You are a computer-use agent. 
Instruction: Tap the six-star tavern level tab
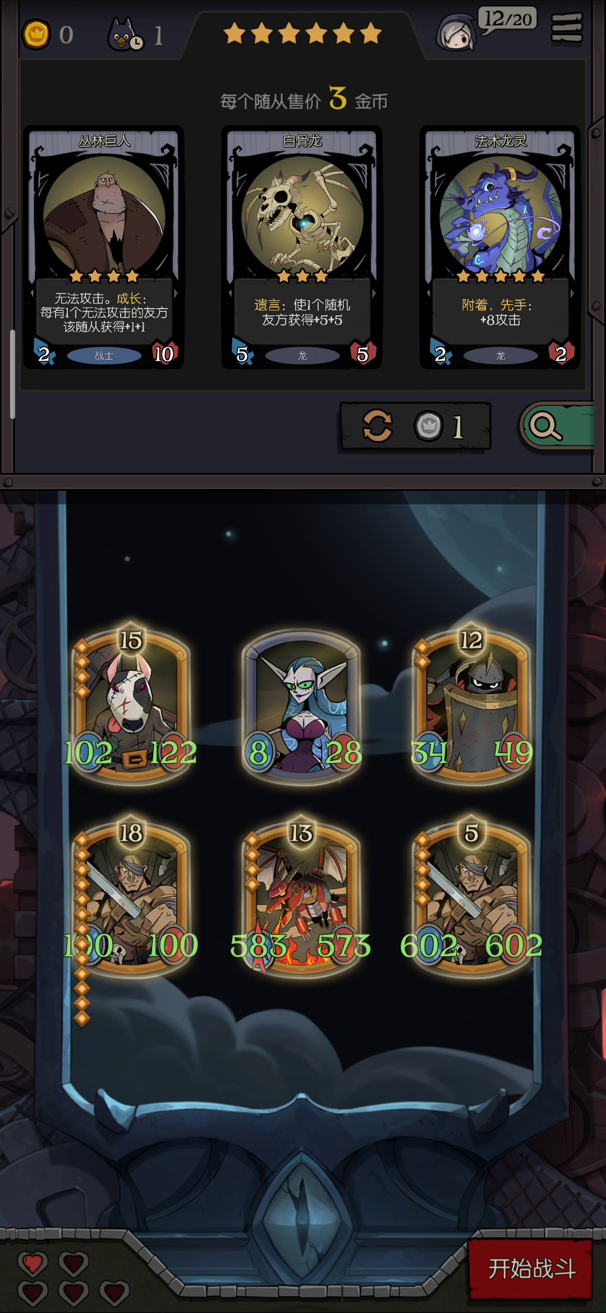point(303,34)
